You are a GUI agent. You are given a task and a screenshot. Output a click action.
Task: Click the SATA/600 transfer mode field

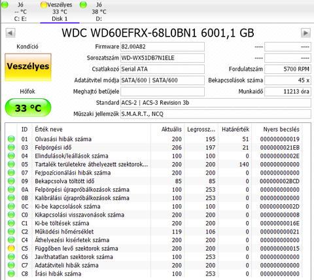[x=162, y=80]
